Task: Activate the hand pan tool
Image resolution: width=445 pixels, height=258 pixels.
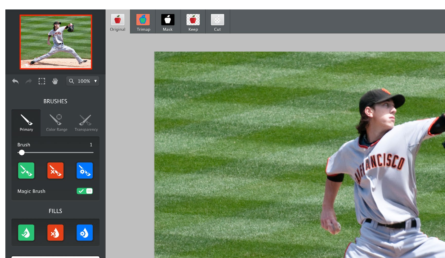Action: click(x=55, y=81)
